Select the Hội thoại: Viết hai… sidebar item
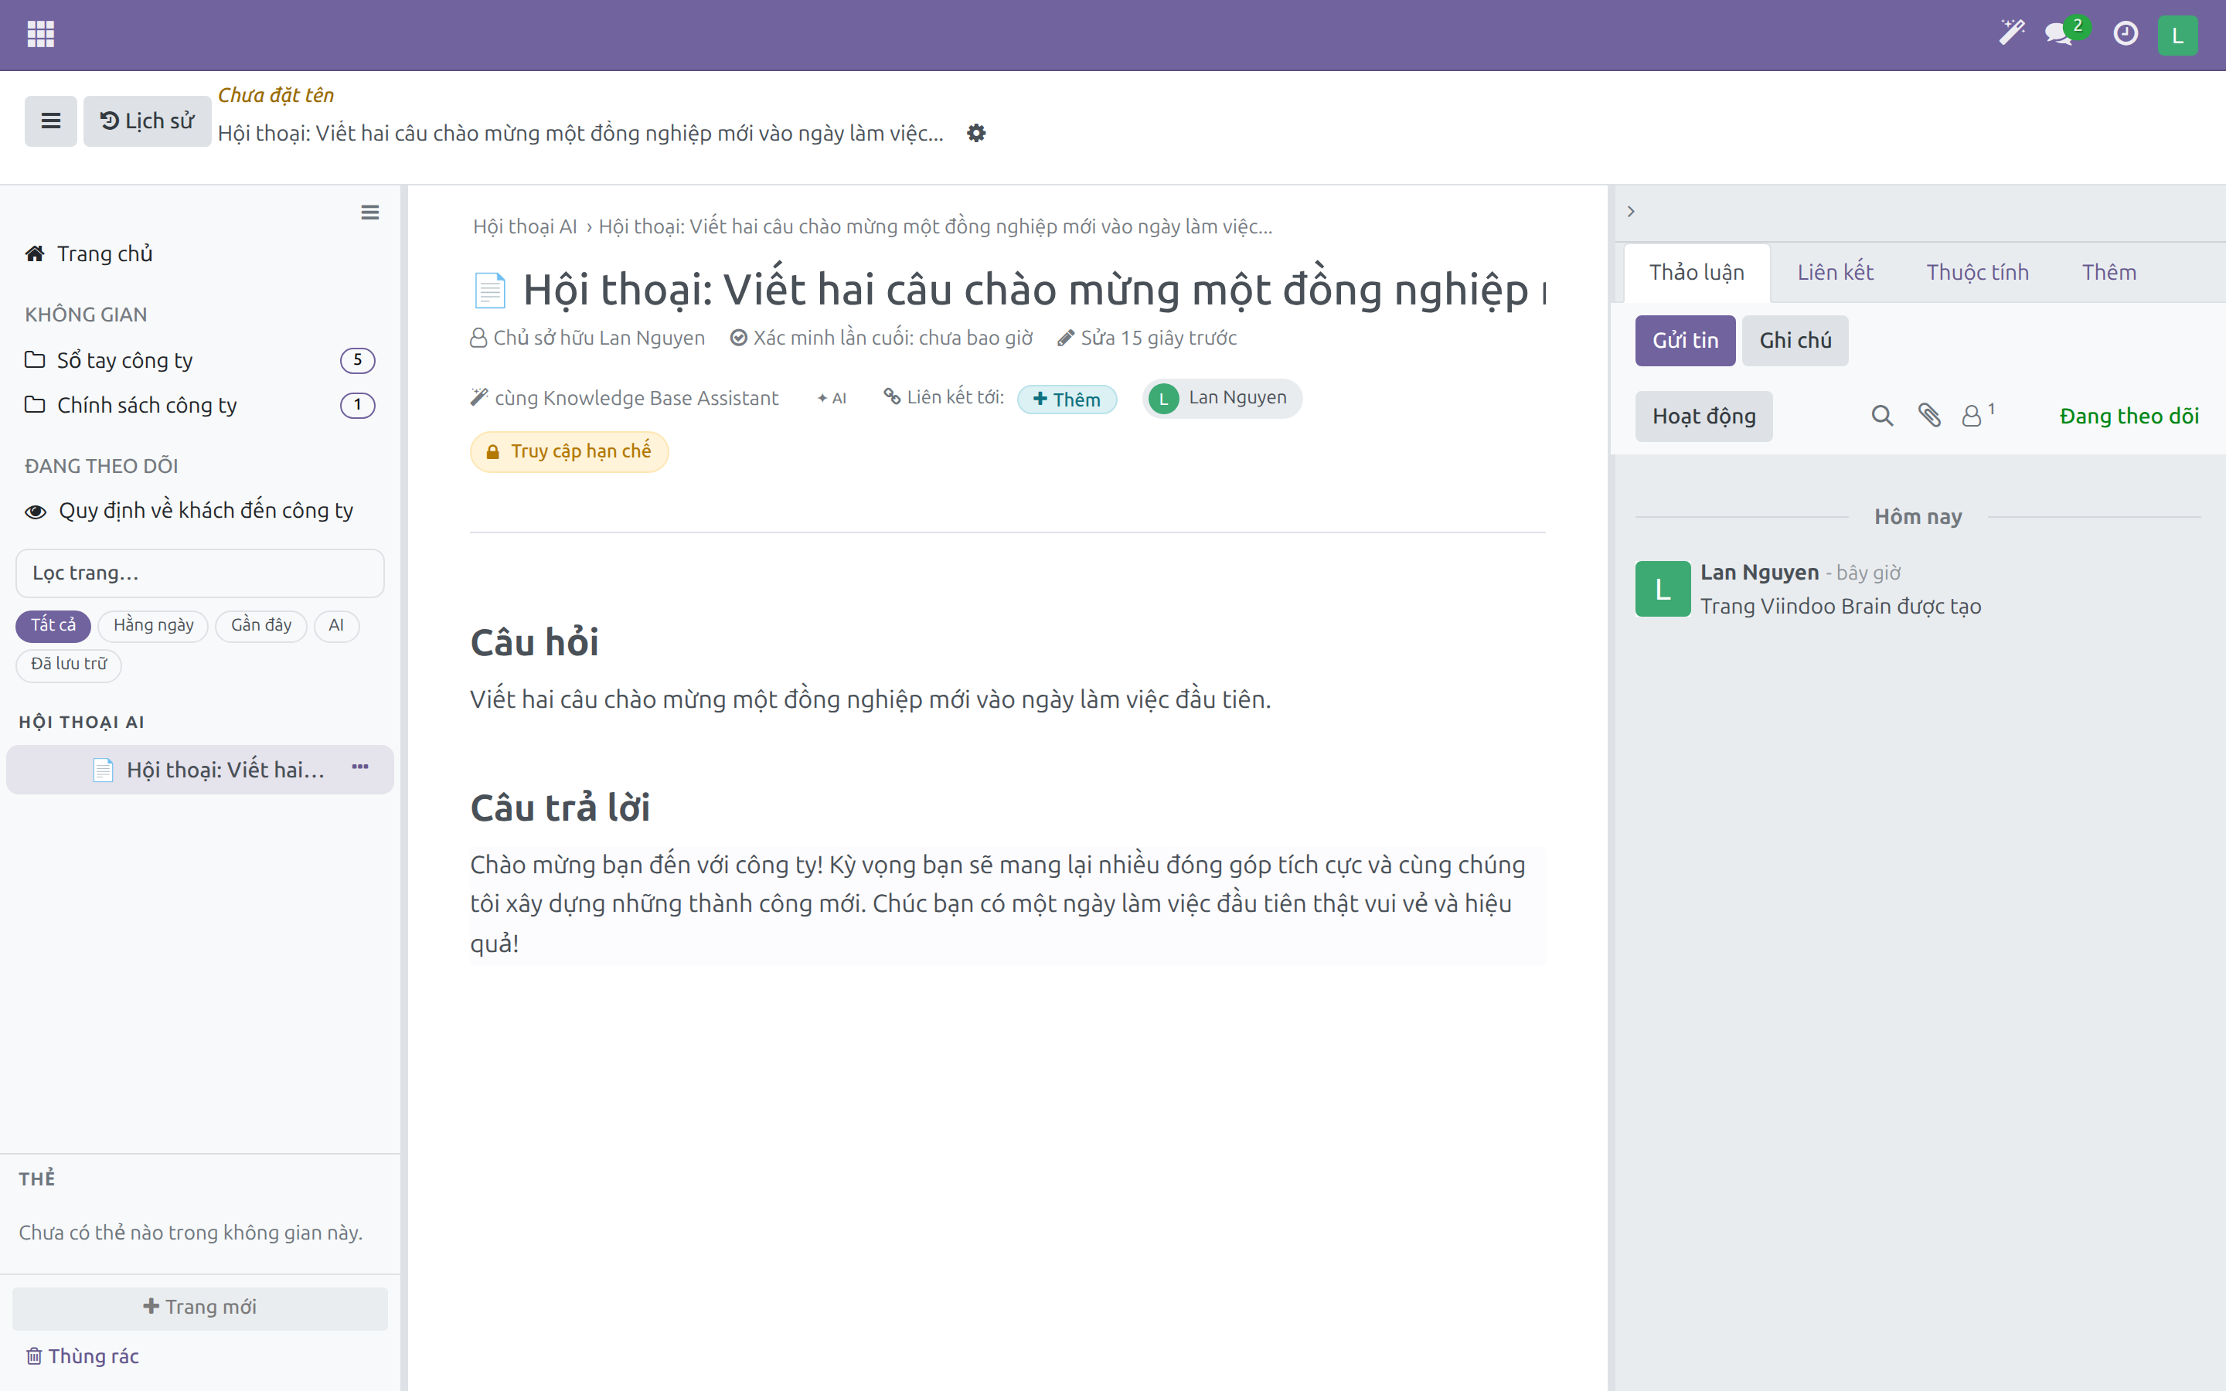This screenshot has width=2226, height=1391. (x=199, y=770)
